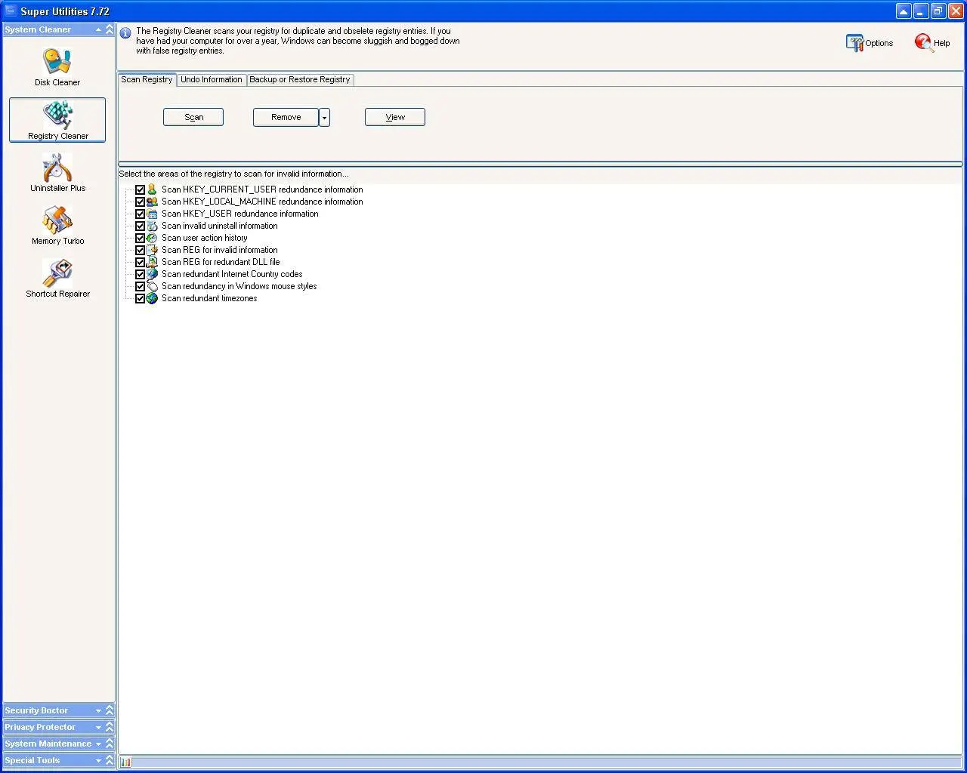
Task: Click small triangle arrow beside Privacy Protector
Action: click(x=98, y=727)
